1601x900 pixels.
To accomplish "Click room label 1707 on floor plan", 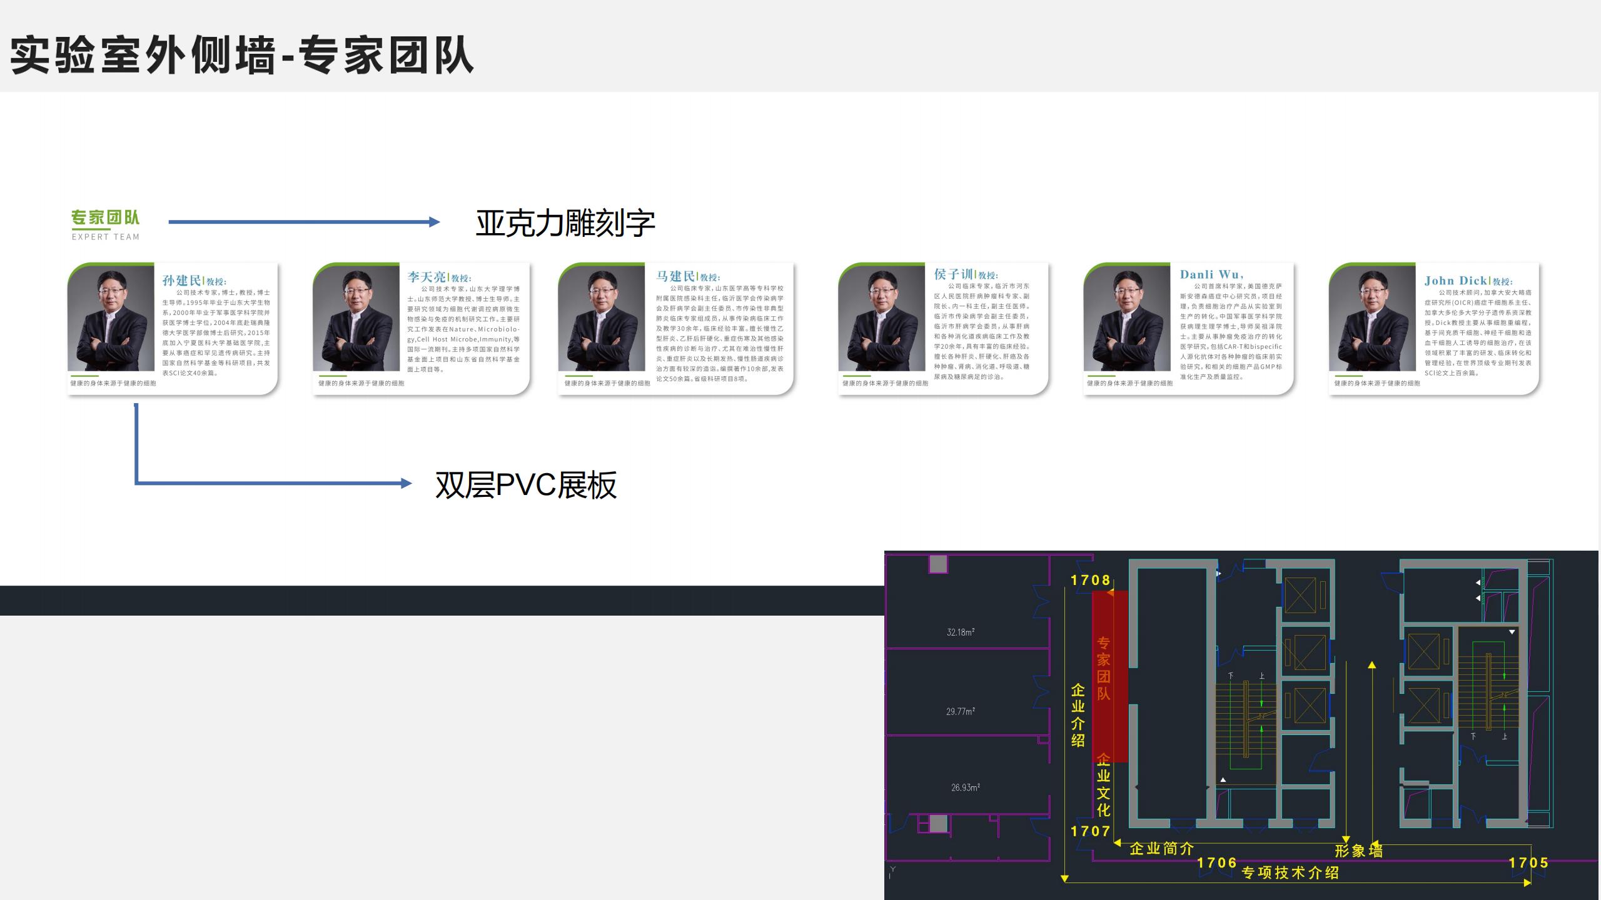I will tap(1090, 831).
